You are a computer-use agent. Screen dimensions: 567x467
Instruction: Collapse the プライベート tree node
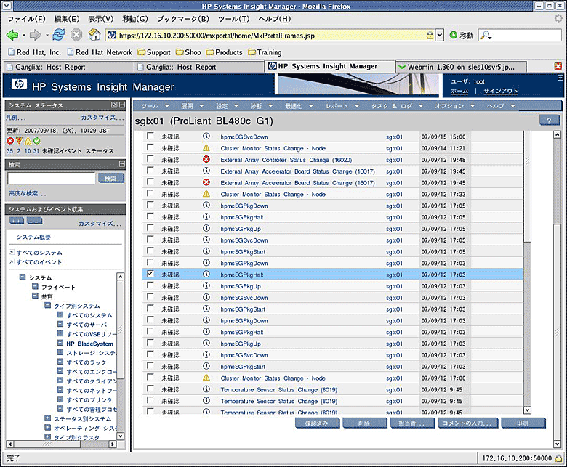(x=35, y=286)
